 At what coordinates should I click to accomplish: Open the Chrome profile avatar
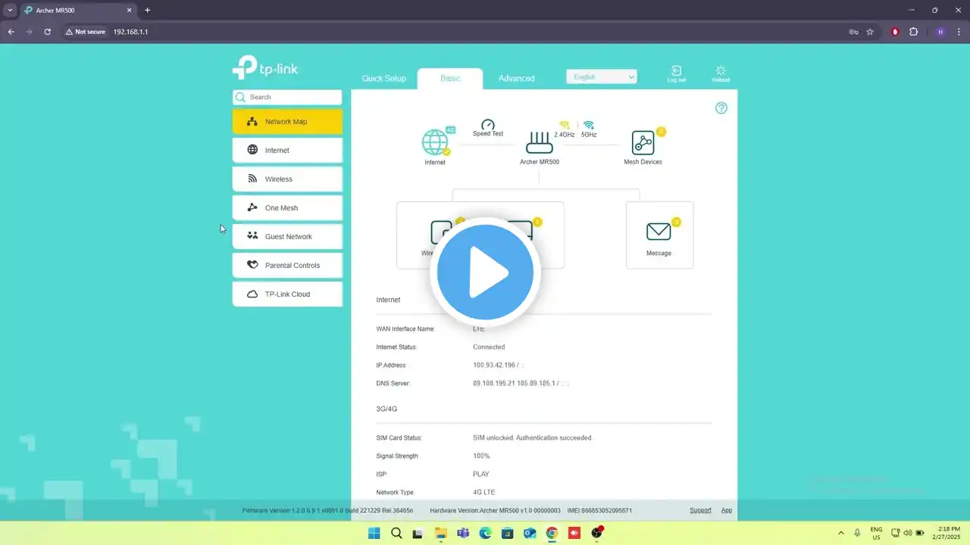click(x=940, y=32)
